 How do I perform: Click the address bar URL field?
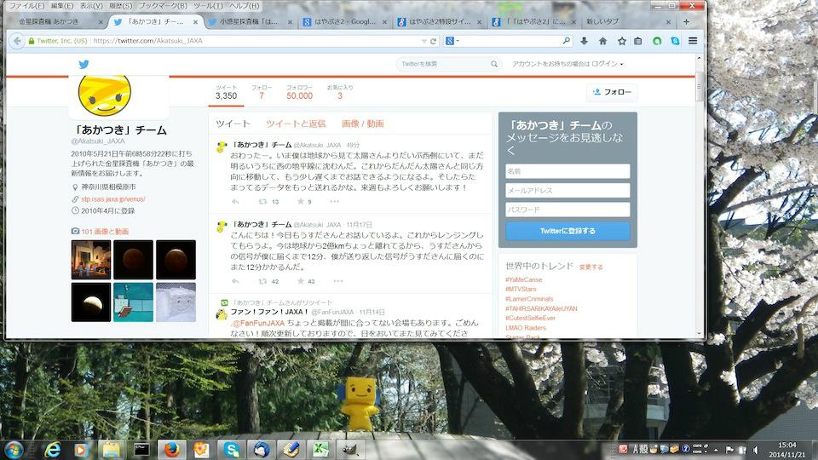tap(256, 41)
